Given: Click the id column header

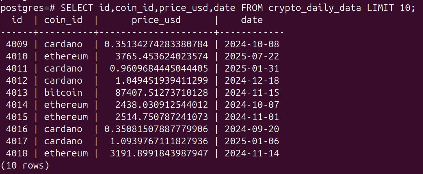Looking at the screenshot, I should coord(17,20).
